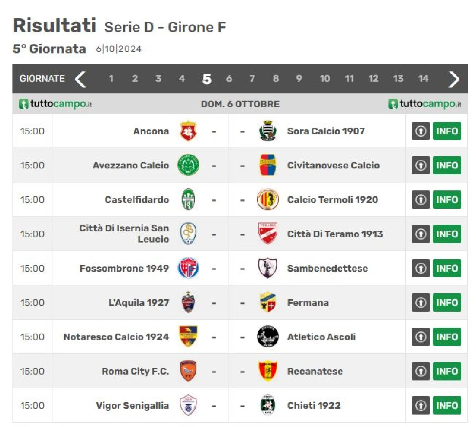
Task: Click the Atletico Ascoli black crest
Action: coord(268,337)
